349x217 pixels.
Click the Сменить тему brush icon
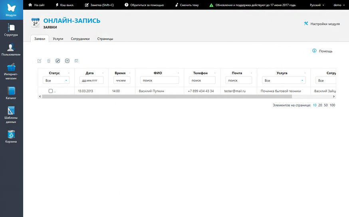[176, 5]
